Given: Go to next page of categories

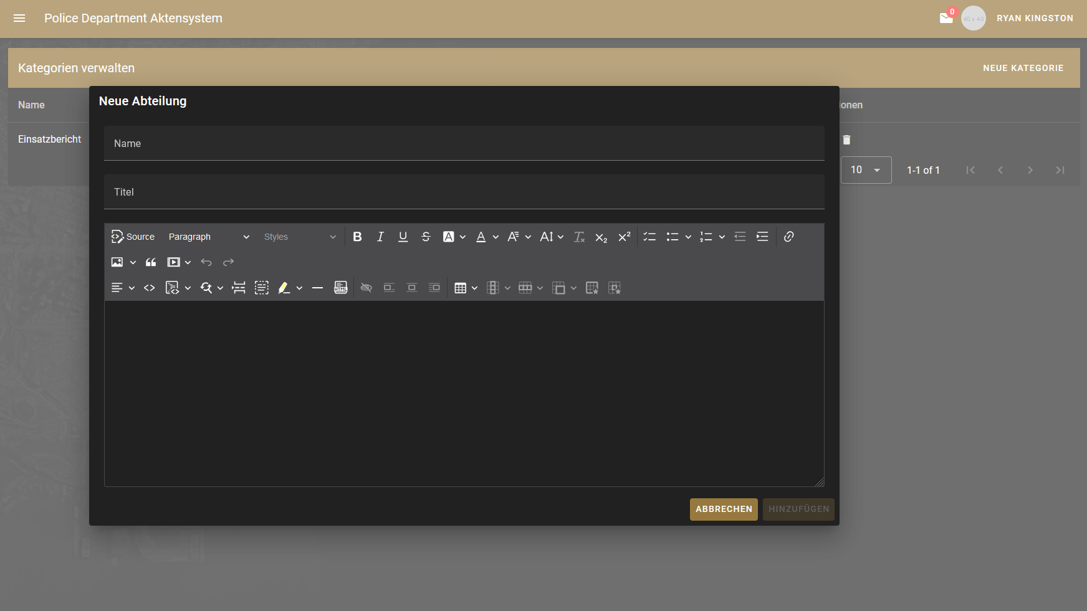Looking at the screenshot, I should coord(1030,170).
